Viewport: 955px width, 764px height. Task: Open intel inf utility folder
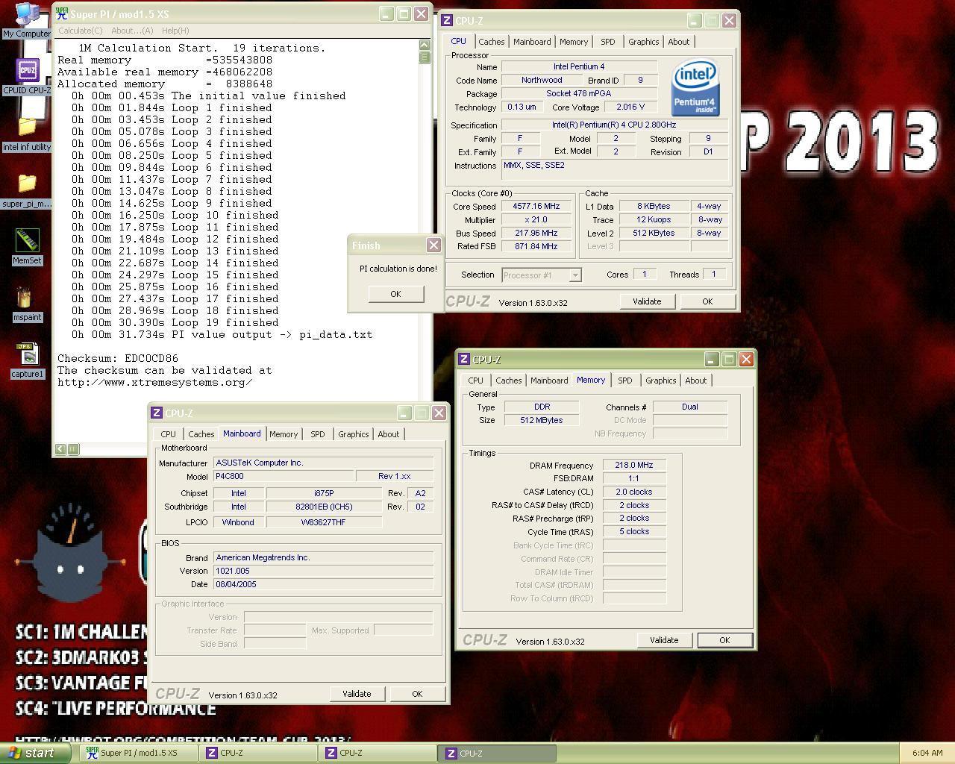click(x=27, y=134)
